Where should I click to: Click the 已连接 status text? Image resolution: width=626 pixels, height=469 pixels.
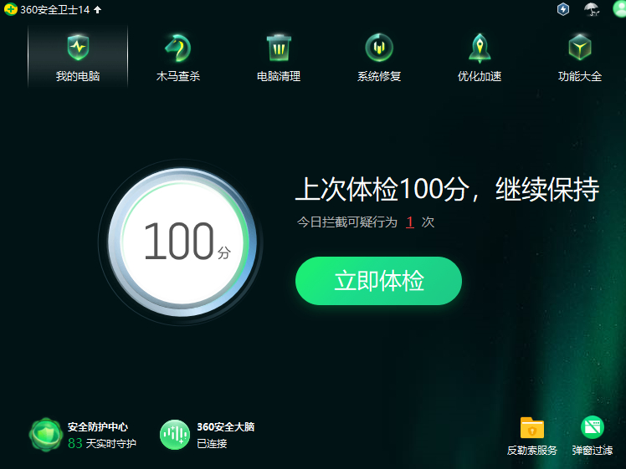pyautogui.click(x=212, y=443)
